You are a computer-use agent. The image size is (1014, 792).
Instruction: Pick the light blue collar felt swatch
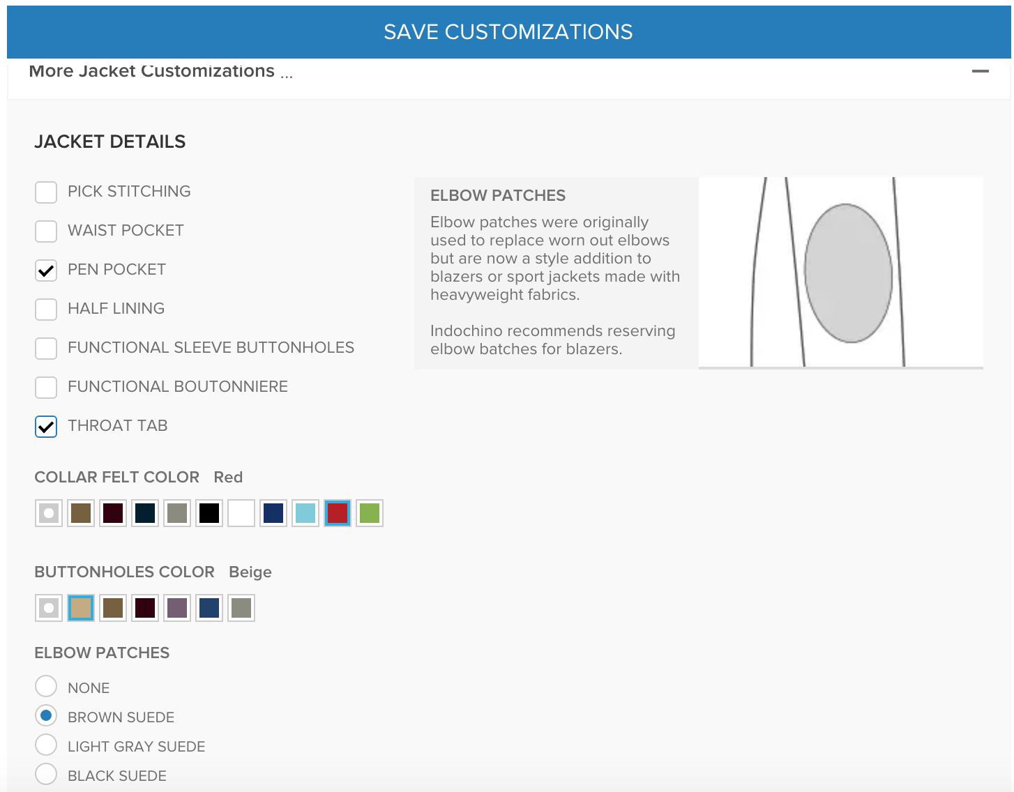305,513
